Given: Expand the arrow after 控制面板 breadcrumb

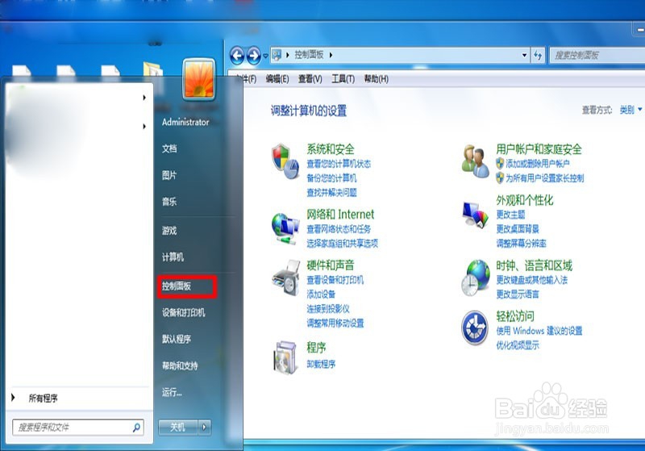Looking at the screenshot, I should [x=331, y=55].
